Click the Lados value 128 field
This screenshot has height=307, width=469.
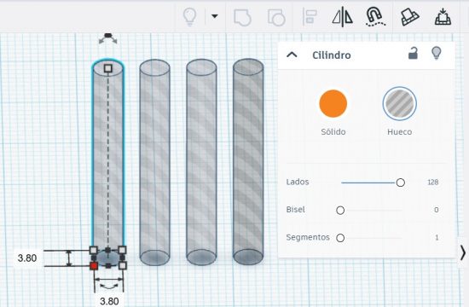(433, 182)
